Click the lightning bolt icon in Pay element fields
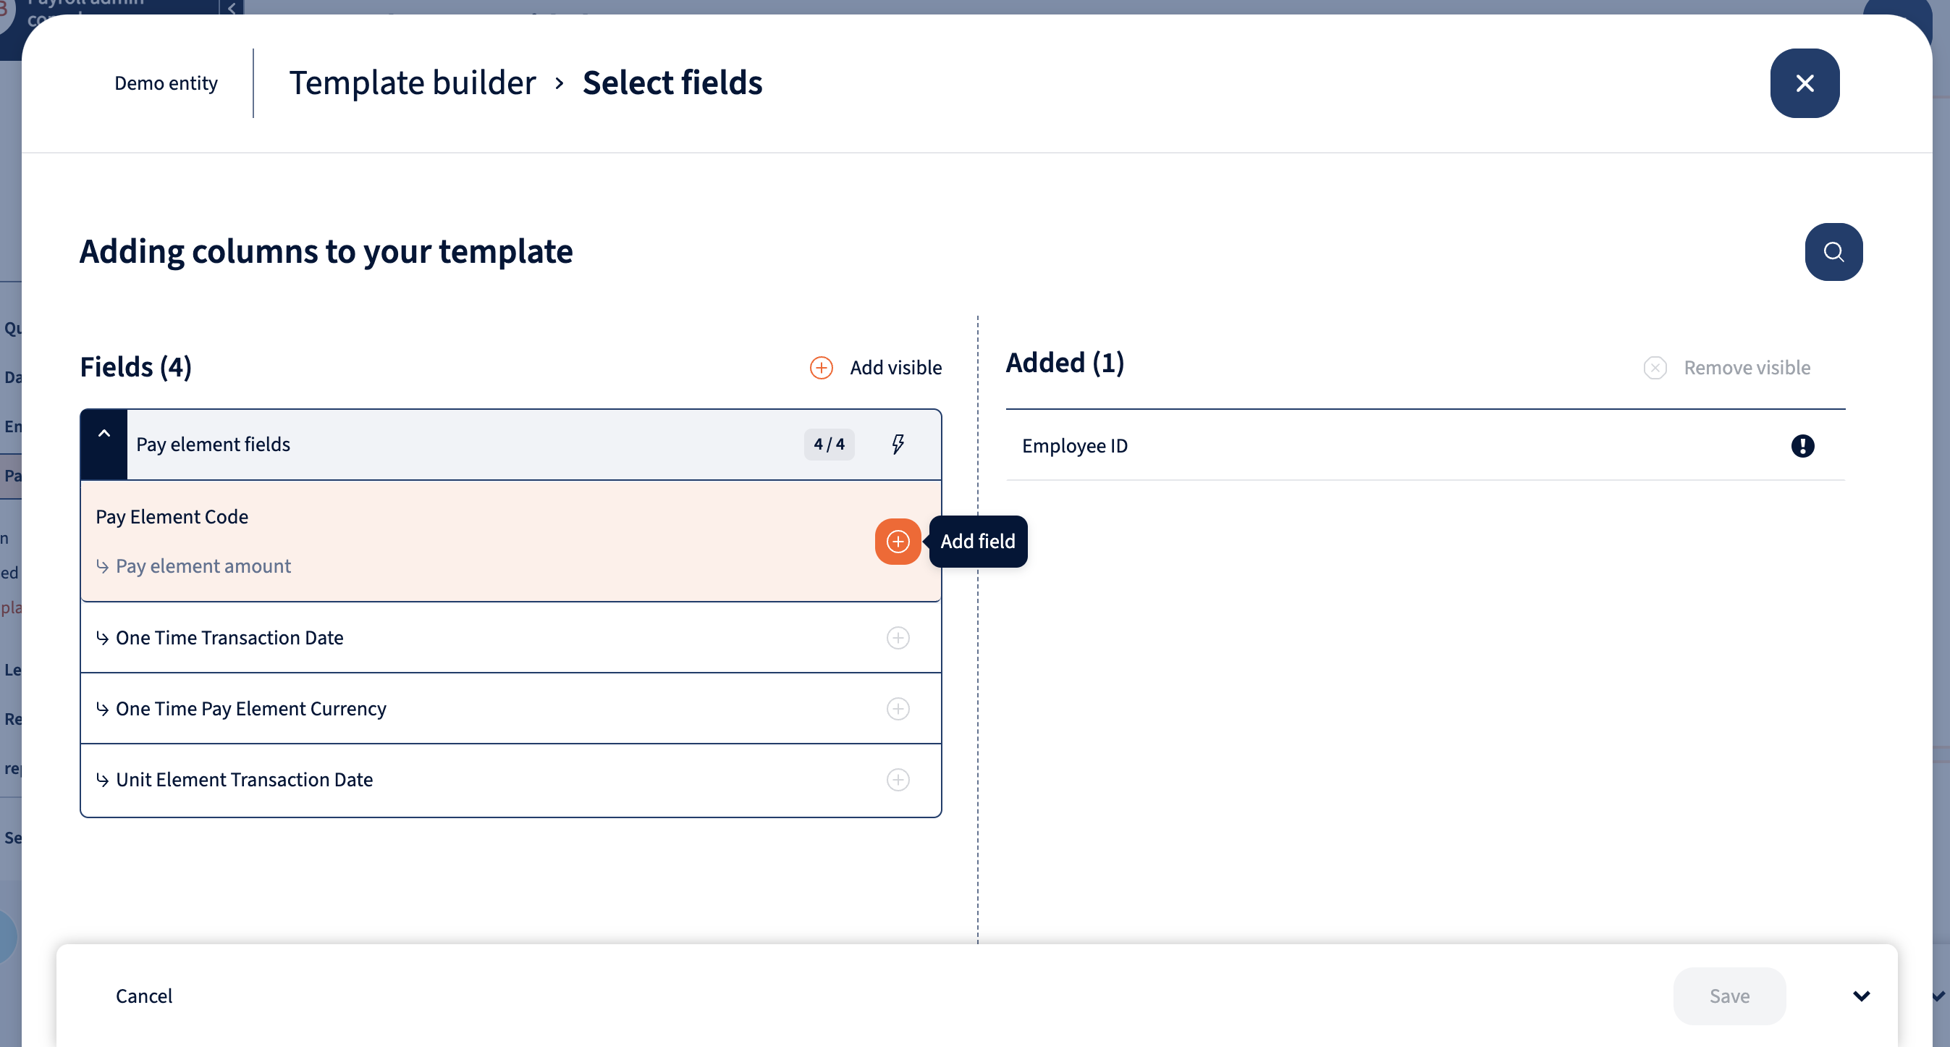Viewport: 1950px width, 1047px height. (x=898, y=445)
